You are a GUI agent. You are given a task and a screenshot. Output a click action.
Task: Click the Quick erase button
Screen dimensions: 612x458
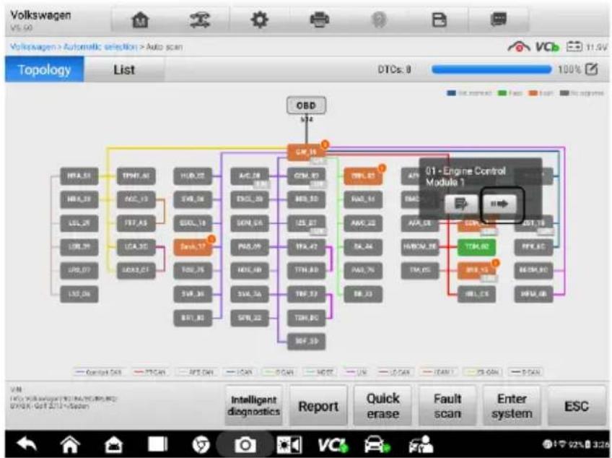point(382,406)
